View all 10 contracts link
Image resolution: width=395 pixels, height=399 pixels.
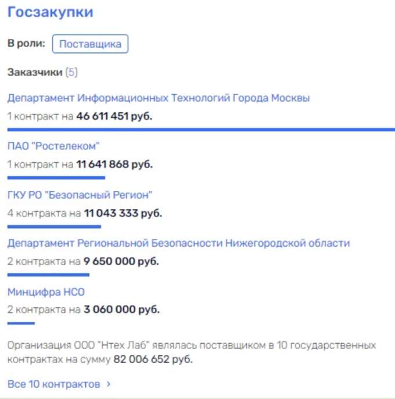pyautogui.click(x=53, y=384)
